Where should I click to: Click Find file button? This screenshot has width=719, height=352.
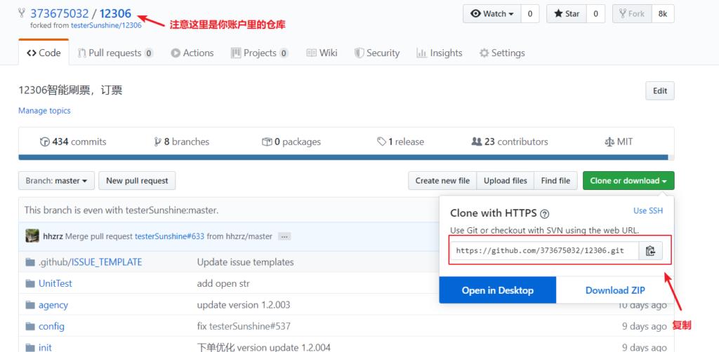555,181
